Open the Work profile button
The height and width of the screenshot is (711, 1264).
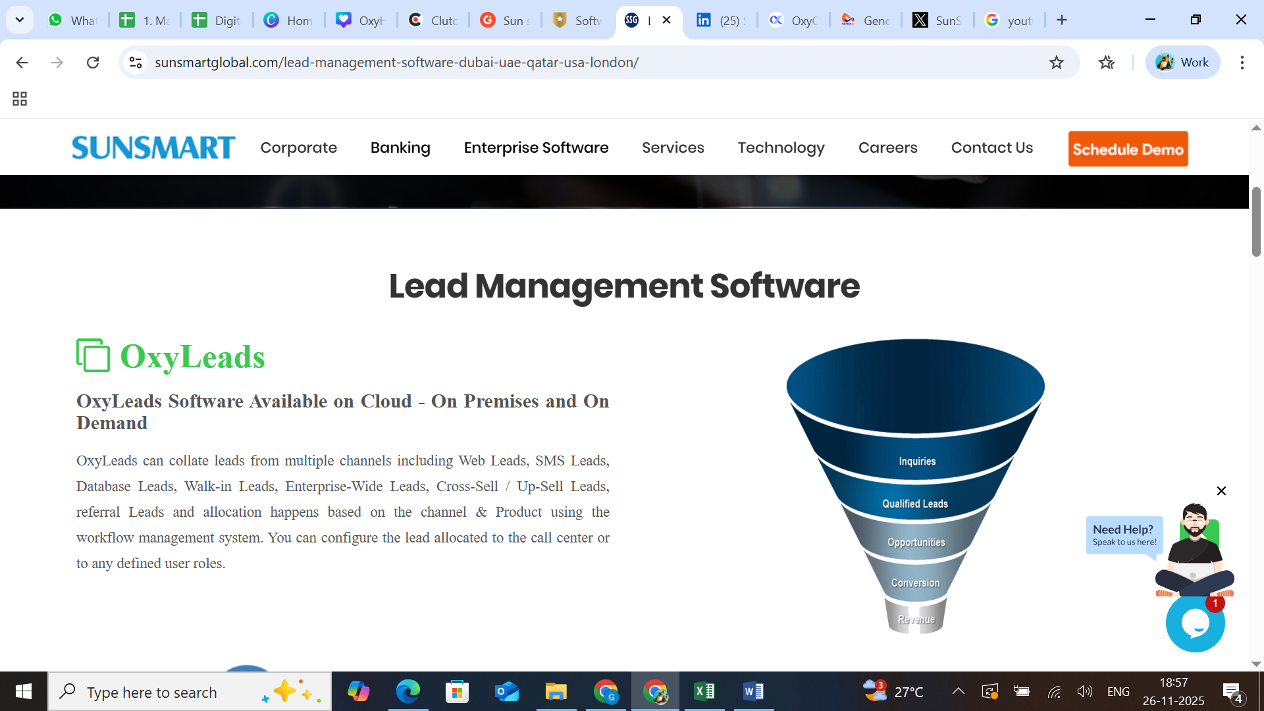tap(1183, 63)
